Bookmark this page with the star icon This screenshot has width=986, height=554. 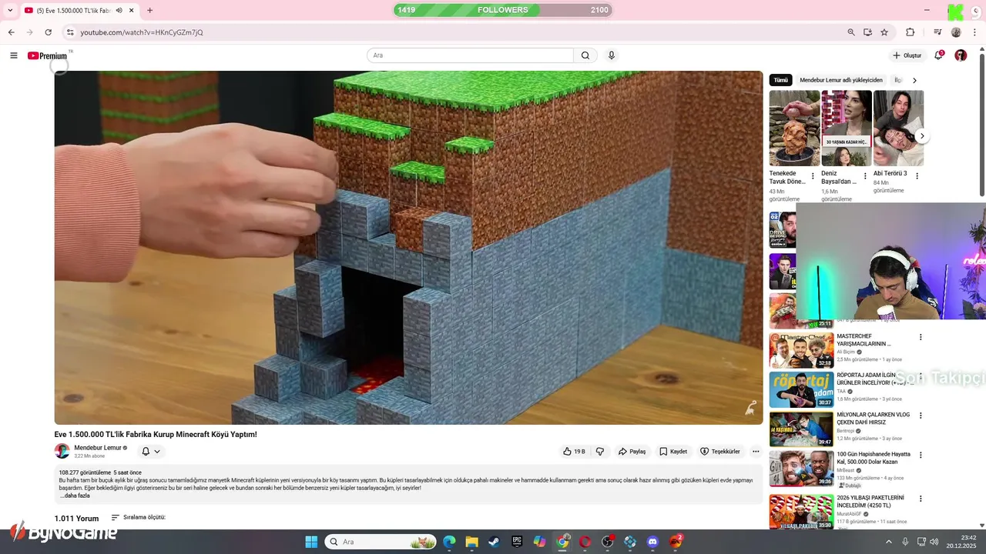[x=884, y=32]
